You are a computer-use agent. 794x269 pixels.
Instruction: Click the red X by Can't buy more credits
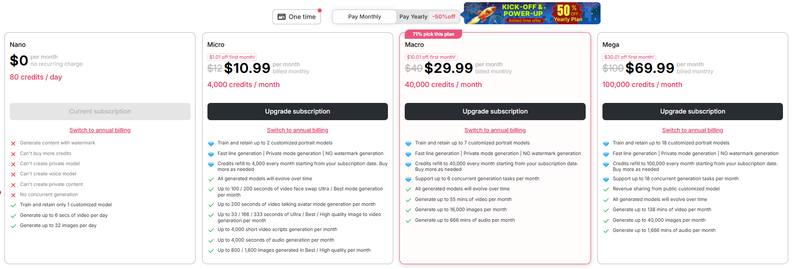[13, 154]
